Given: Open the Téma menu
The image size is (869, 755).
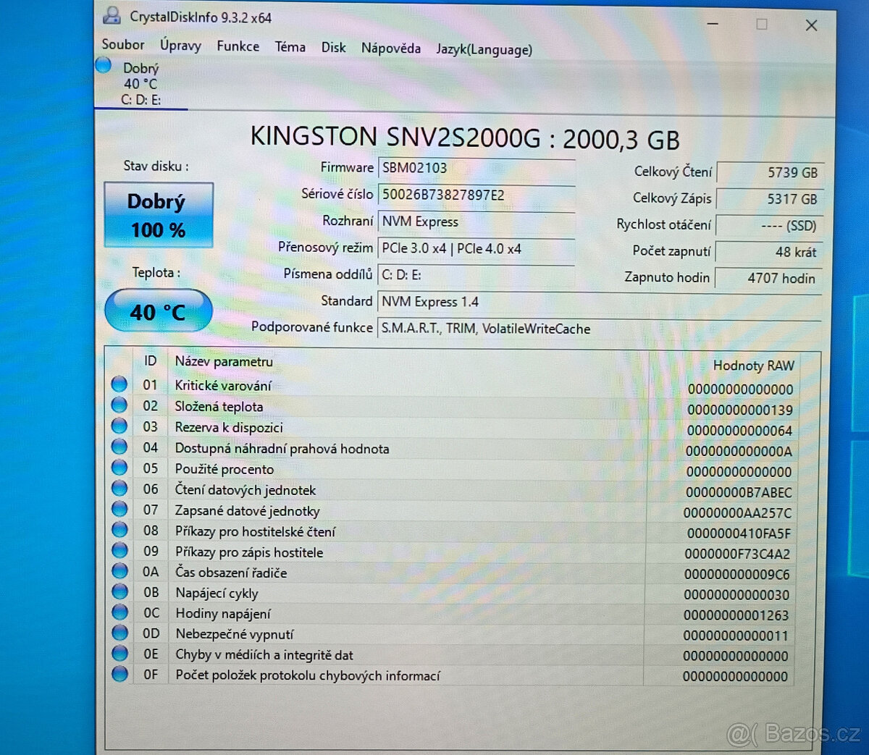Looking at the screenshot, I should pyautogui.click(x=290, y=47).
